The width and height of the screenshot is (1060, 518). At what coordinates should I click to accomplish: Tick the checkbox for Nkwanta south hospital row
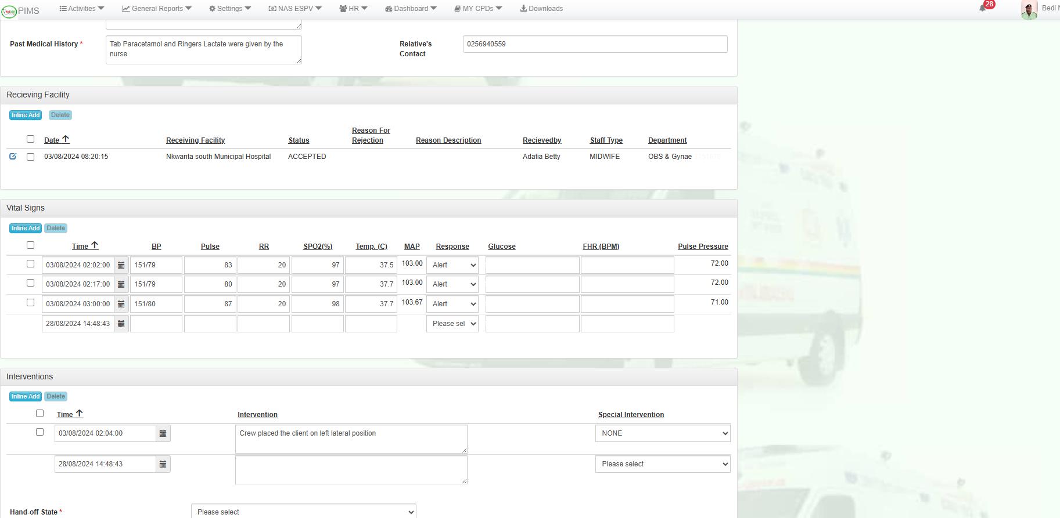31,157
